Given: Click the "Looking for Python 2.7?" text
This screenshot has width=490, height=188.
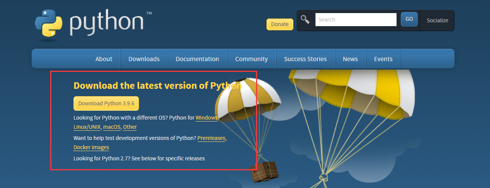Looking at the screenshot, I should coord(102,158).
